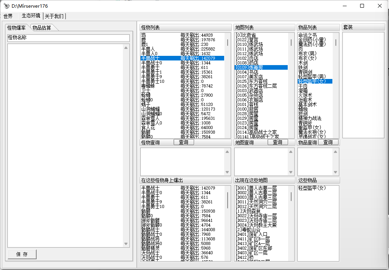Switch to the 生态环境 tab
Screen dimensions: 389x270
click(31, 16)
